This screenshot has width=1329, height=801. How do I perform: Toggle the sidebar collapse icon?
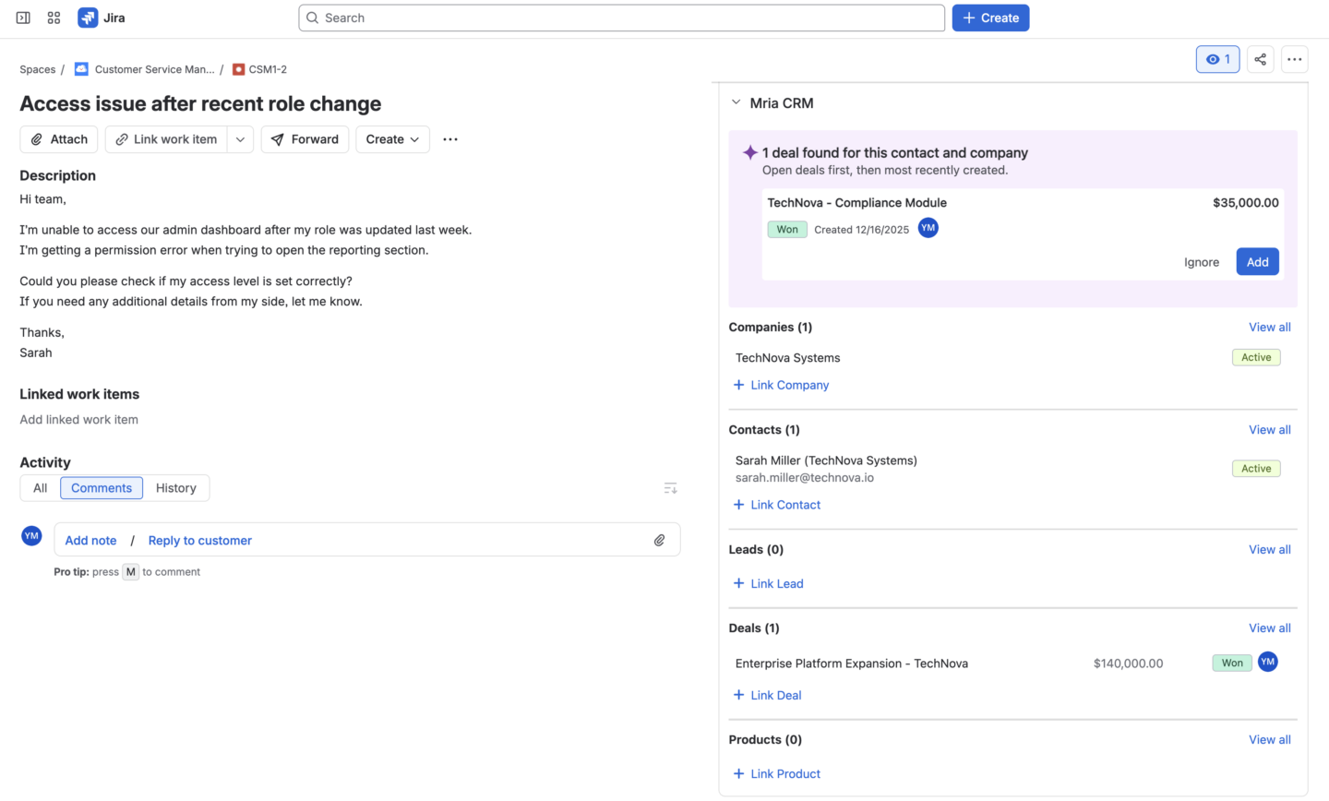click(x=23, y=18)
